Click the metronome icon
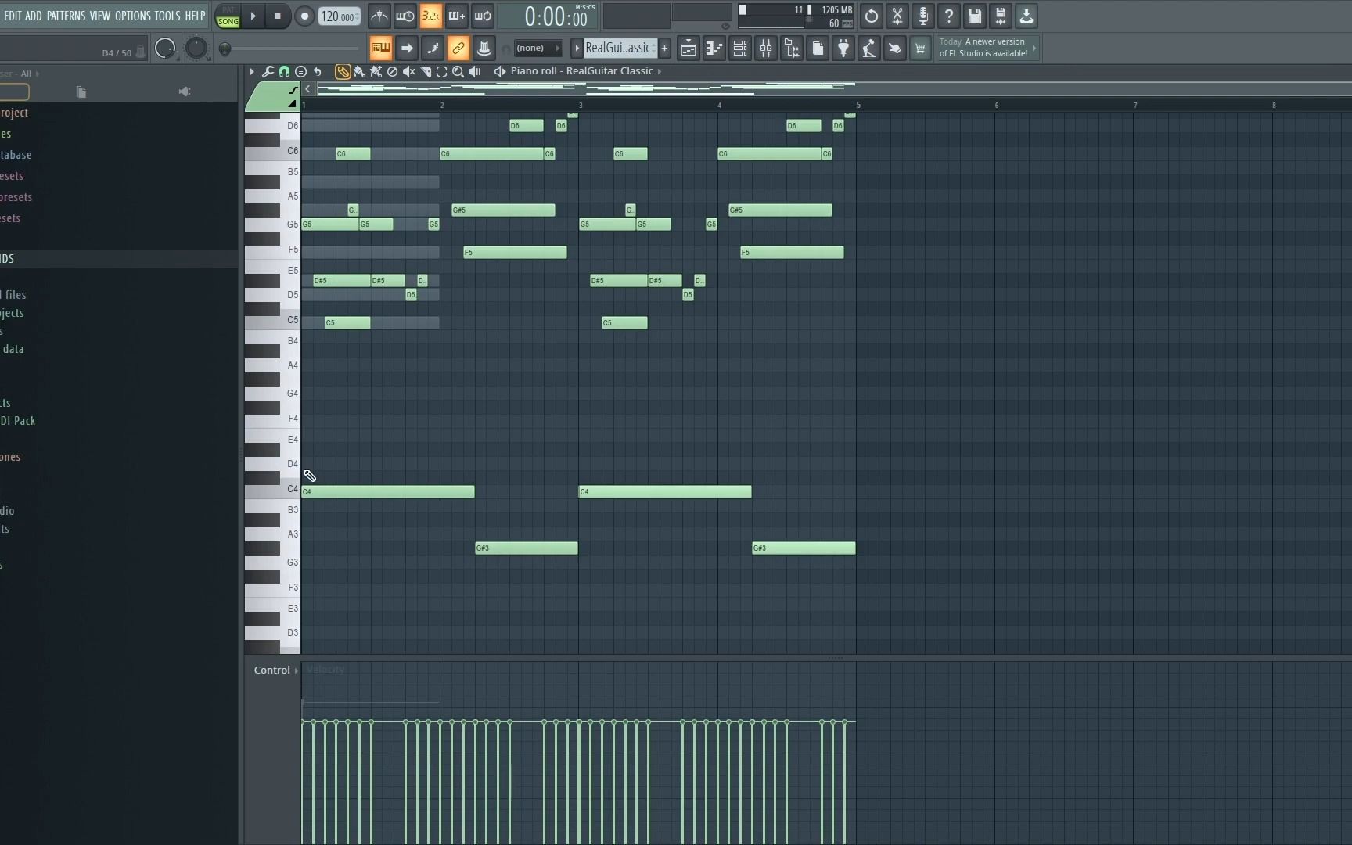Screen dimensions: 1352x845 [379, 16]
